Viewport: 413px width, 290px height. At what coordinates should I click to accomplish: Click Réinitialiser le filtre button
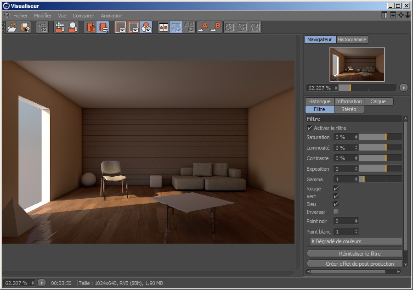click(x=355, y=254)
